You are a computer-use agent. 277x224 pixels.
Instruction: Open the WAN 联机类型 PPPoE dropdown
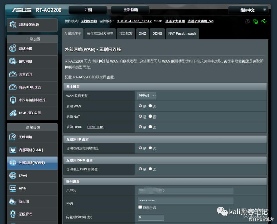point(147,96)
